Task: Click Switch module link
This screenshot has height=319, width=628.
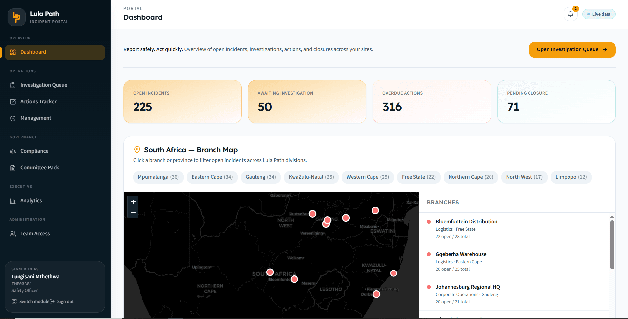Action: pos(30,302)
